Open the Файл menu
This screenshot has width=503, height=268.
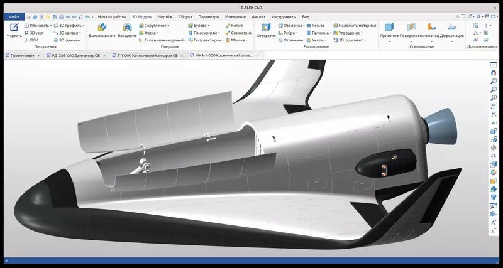coord(14,16)
